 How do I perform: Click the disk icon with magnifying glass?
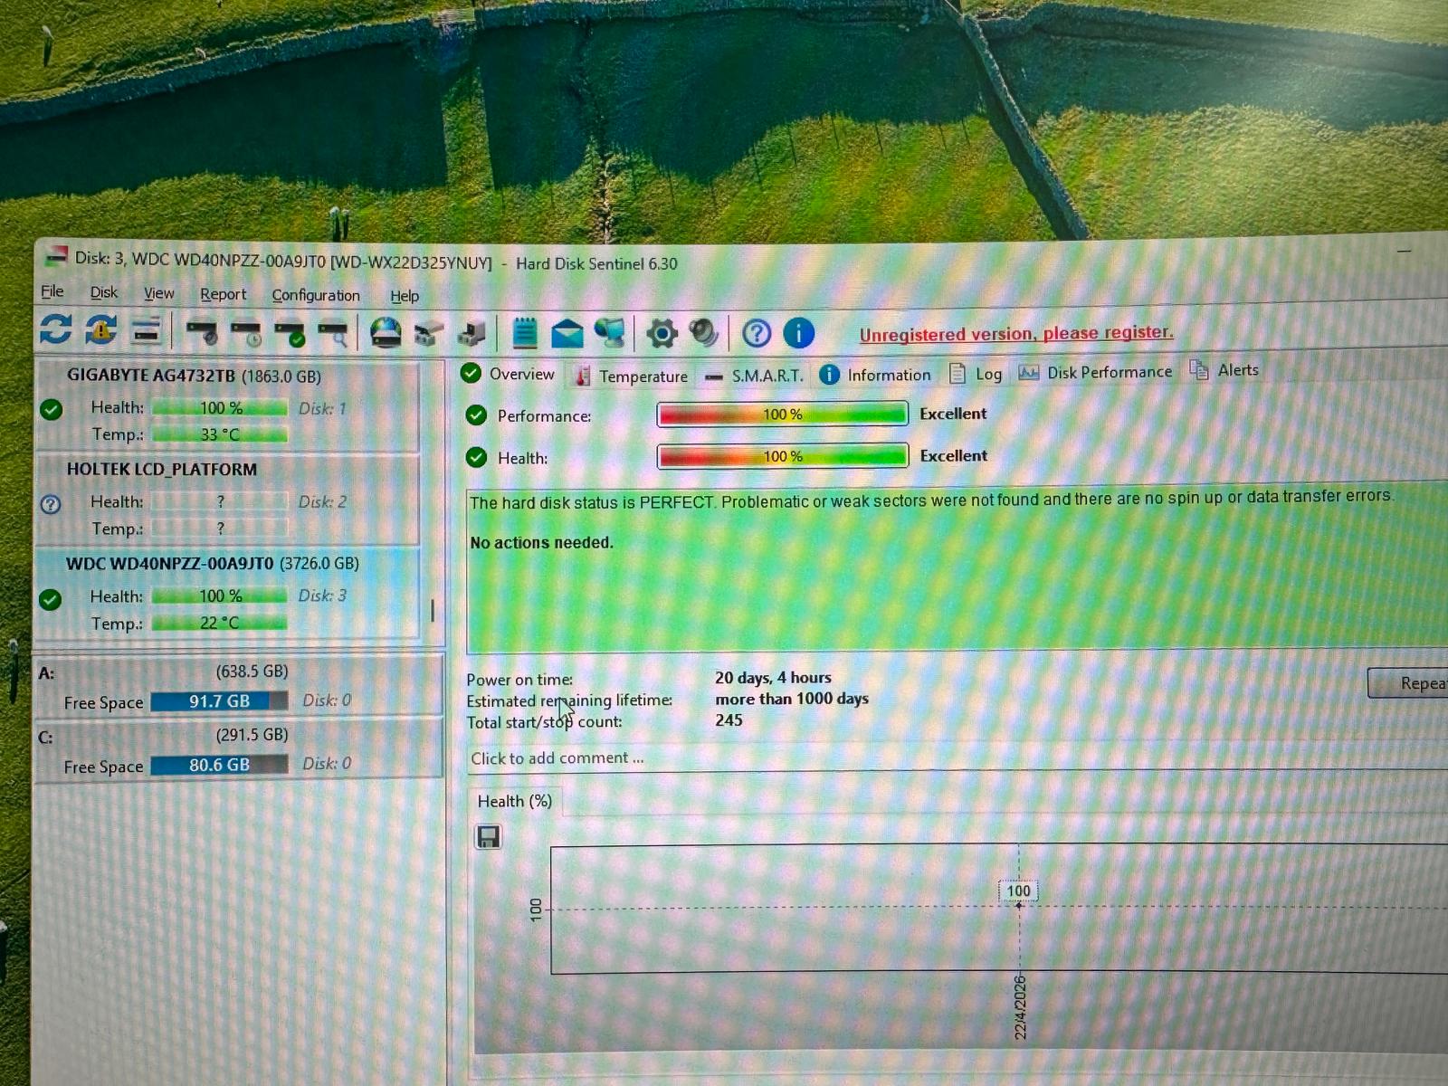coord(333,334)
